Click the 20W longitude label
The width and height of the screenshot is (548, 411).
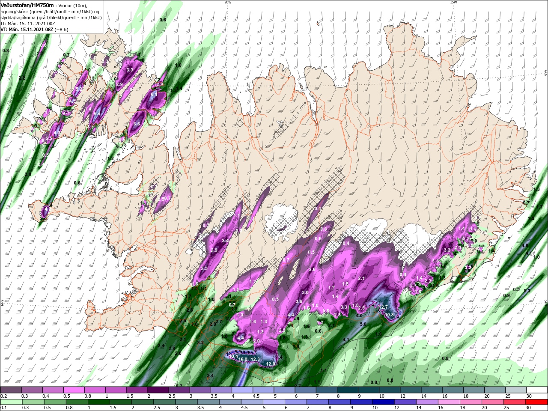point(228,2)
